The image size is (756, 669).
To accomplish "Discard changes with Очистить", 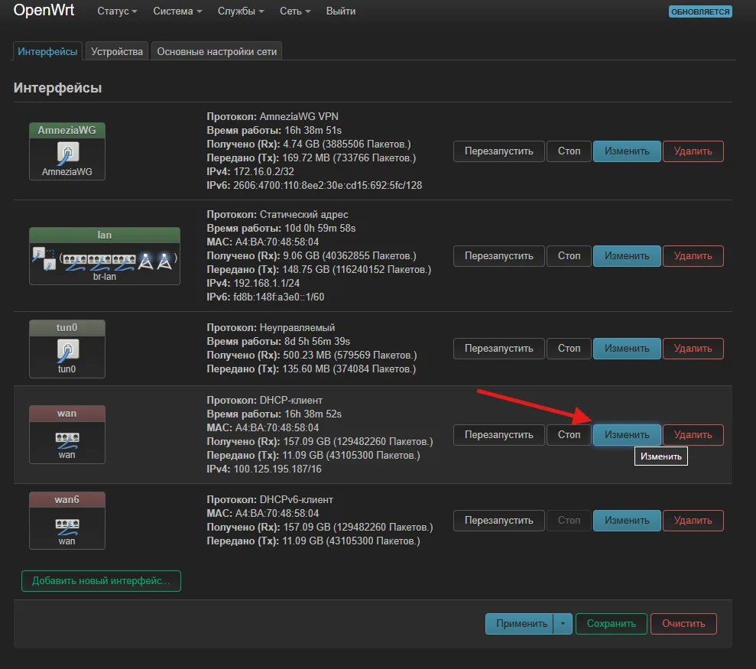I will (x=683, y=624).
